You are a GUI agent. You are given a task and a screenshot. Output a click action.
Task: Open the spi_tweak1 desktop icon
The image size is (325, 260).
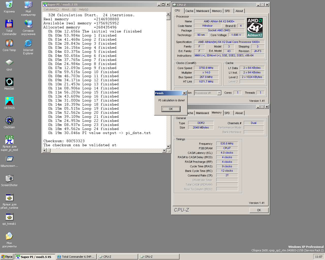[9, 219]
